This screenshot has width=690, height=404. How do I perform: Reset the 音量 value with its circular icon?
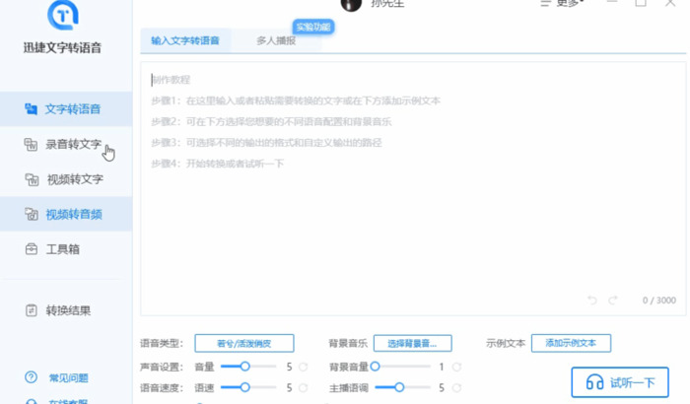tap(304, 367)
